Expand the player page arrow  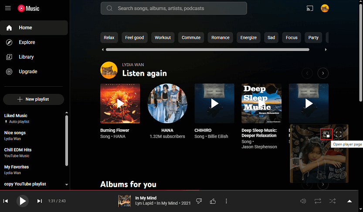[x=349, y=201]
